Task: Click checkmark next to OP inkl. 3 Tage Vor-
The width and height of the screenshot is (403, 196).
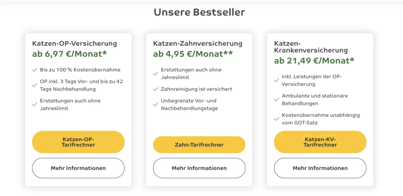Action: tap(35, 85)
